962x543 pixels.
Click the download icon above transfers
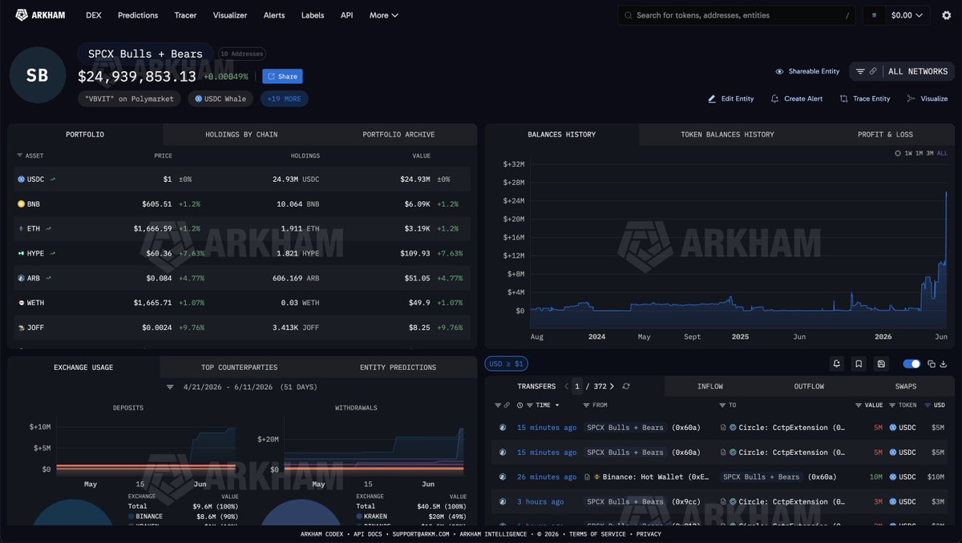[x=944, y=364]
